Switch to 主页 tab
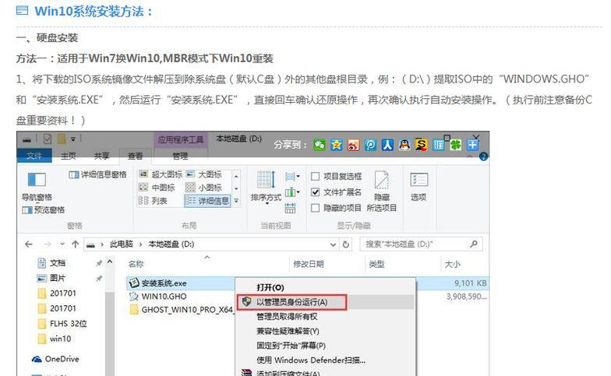The width and height of the screenshot is (611, 376). tap(69, 156)
